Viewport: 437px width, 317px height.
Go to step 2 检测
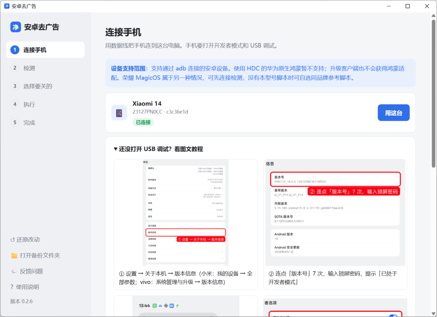coord(45,68)
